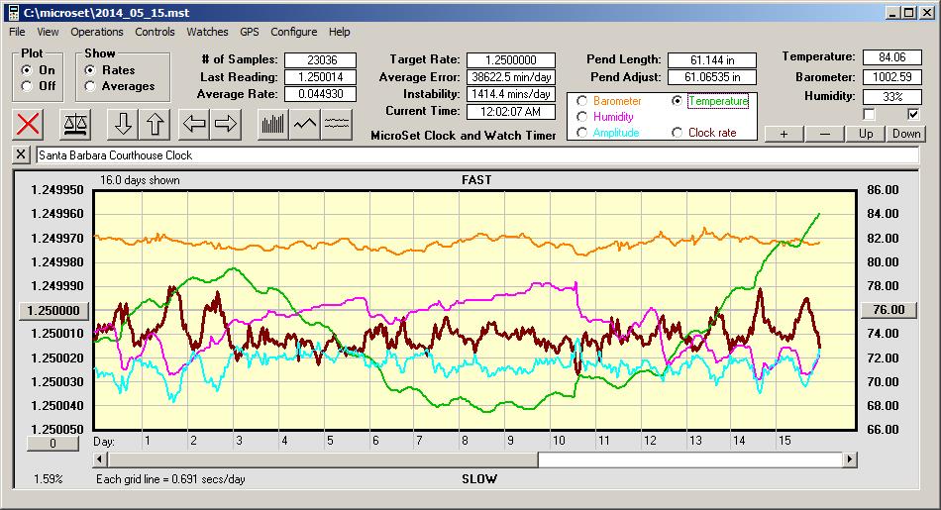
Task: Click the Average Rate value box
Action: 321,94
